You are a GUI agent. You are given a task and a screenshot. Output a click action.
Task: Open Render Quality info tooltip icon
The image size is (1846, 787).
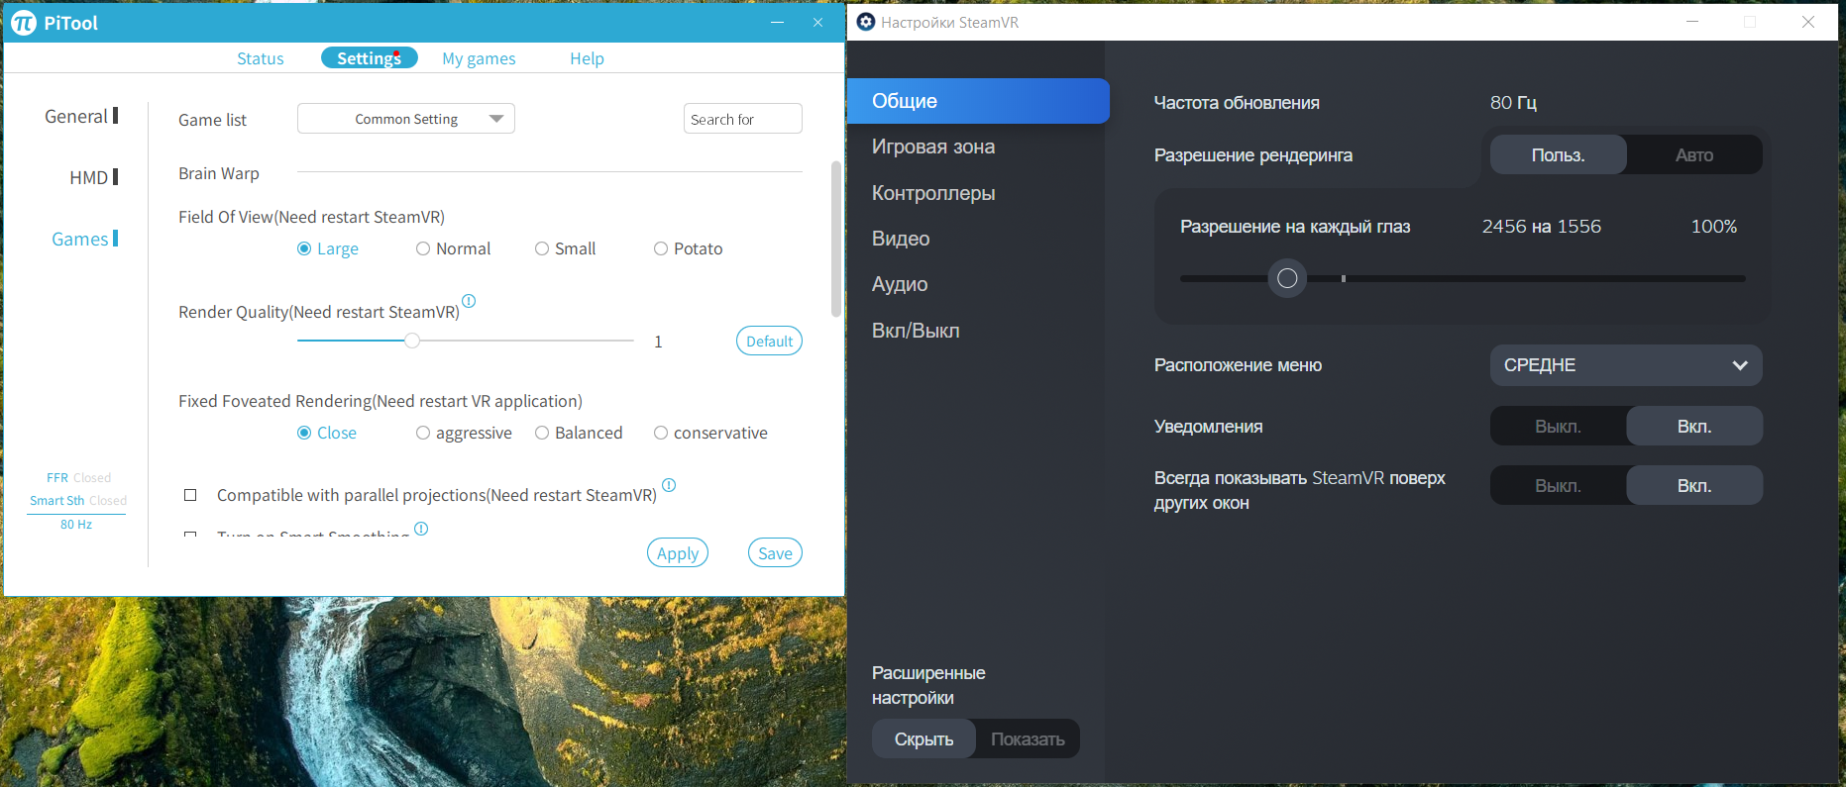pyautogui.click(x=469, y=301)
